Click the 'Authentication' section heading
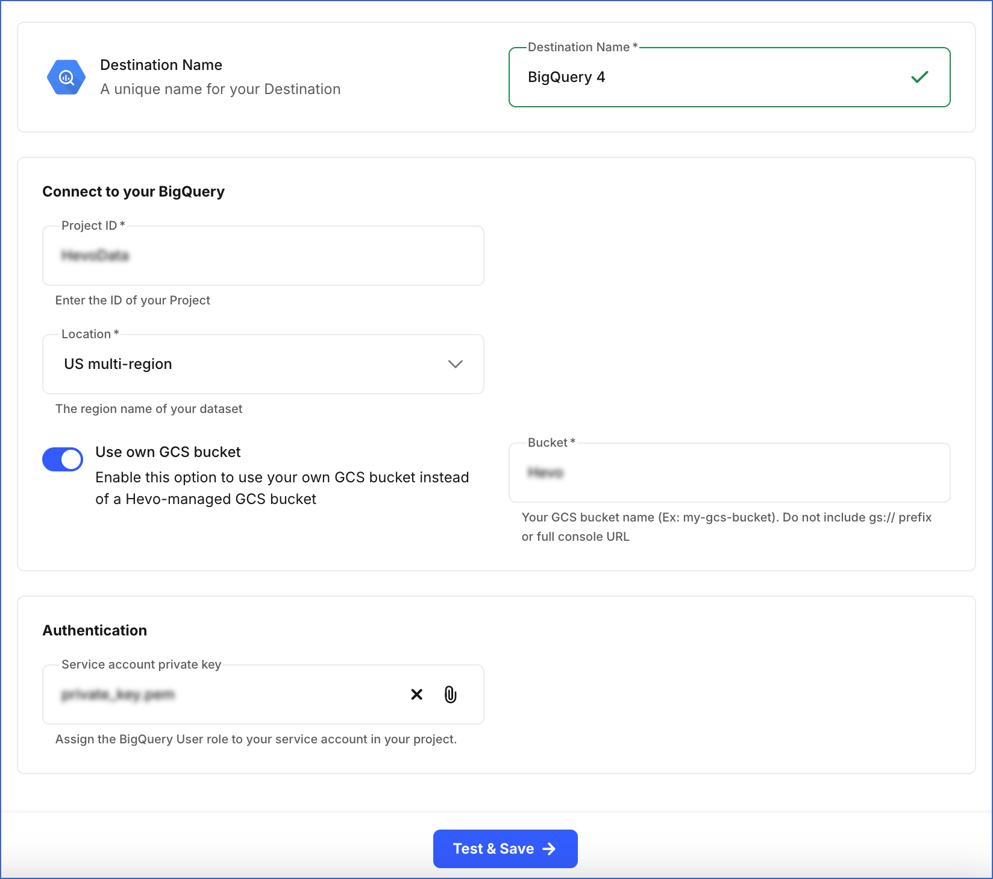The height and width of the screenshot is (879, 993). [x=95, y=631]
